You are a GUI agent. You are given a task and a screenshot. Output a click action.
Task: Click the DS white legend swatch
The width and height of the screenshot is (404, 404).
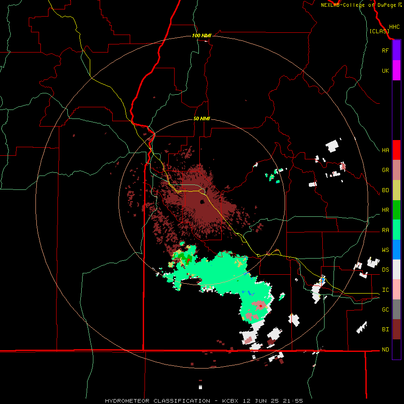click(396, 269)
